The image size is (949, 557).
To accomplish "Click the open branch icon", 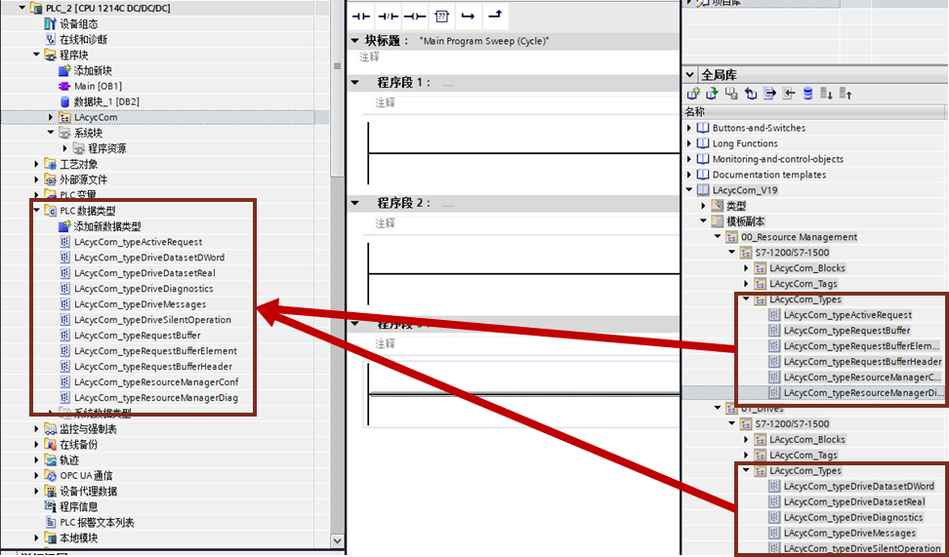I will pos(468,16).
